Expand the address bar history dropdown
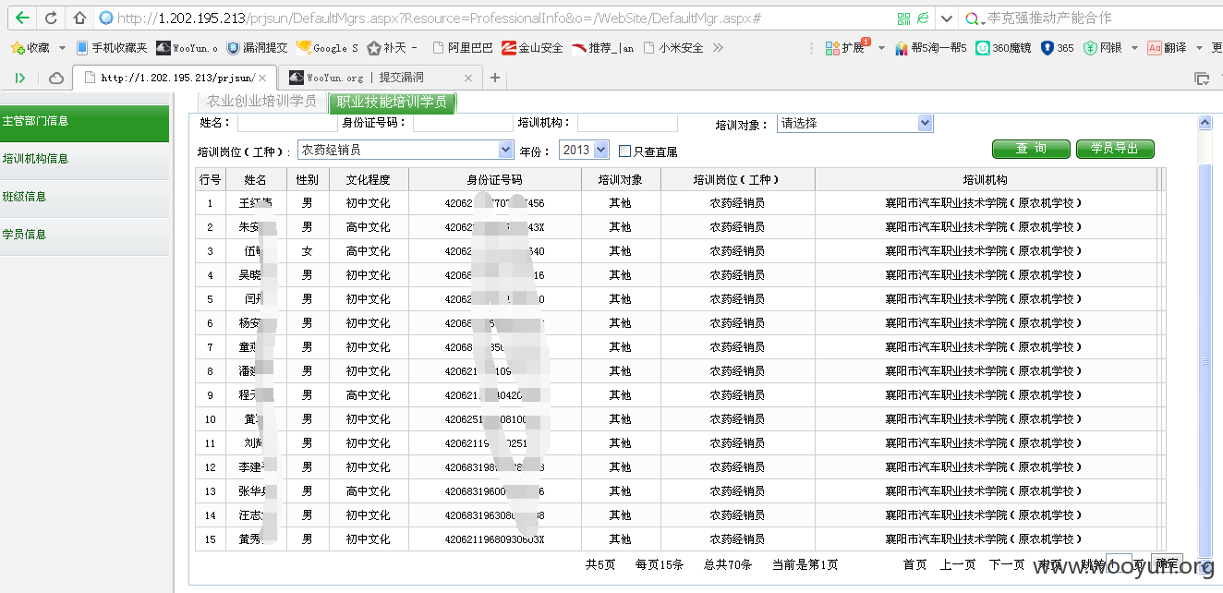Screen dimensions: 1223x593 point(947,18)
